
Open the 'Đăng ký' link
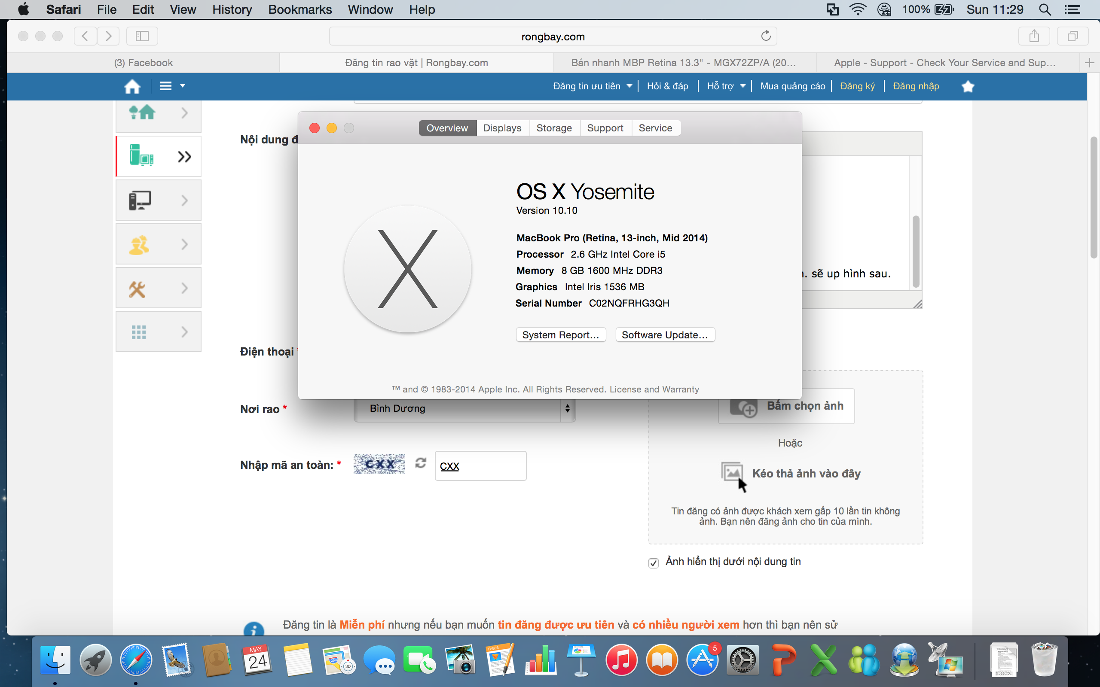tap(857, 86)
